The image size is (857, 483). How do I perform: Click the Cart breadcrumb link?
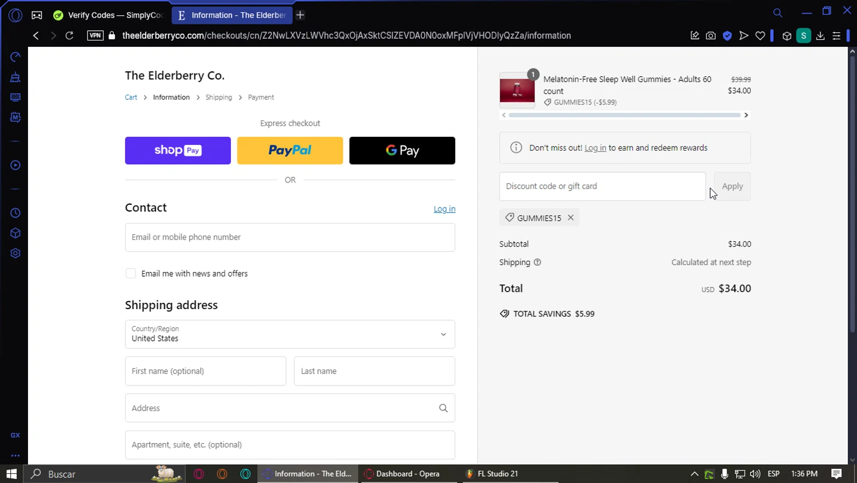[x=131, y=98]
